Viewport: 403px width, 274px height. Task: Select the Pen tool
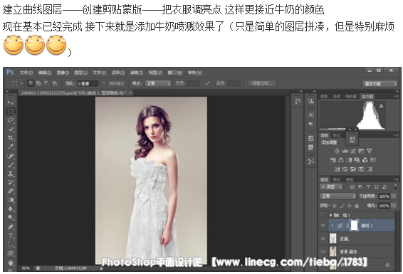[10, 227]
